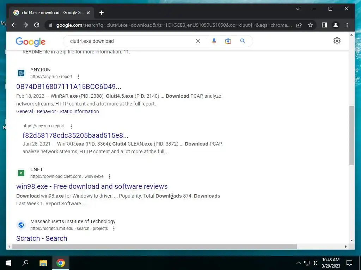Click the scroll left arrow
The width and height of the screenshot is (361, 270).
coord(9,246)
